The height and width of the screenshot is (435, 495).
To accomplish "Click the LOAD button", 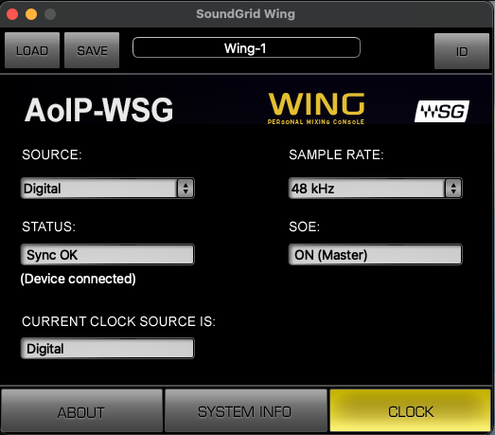I will click(x=32, y=50).
